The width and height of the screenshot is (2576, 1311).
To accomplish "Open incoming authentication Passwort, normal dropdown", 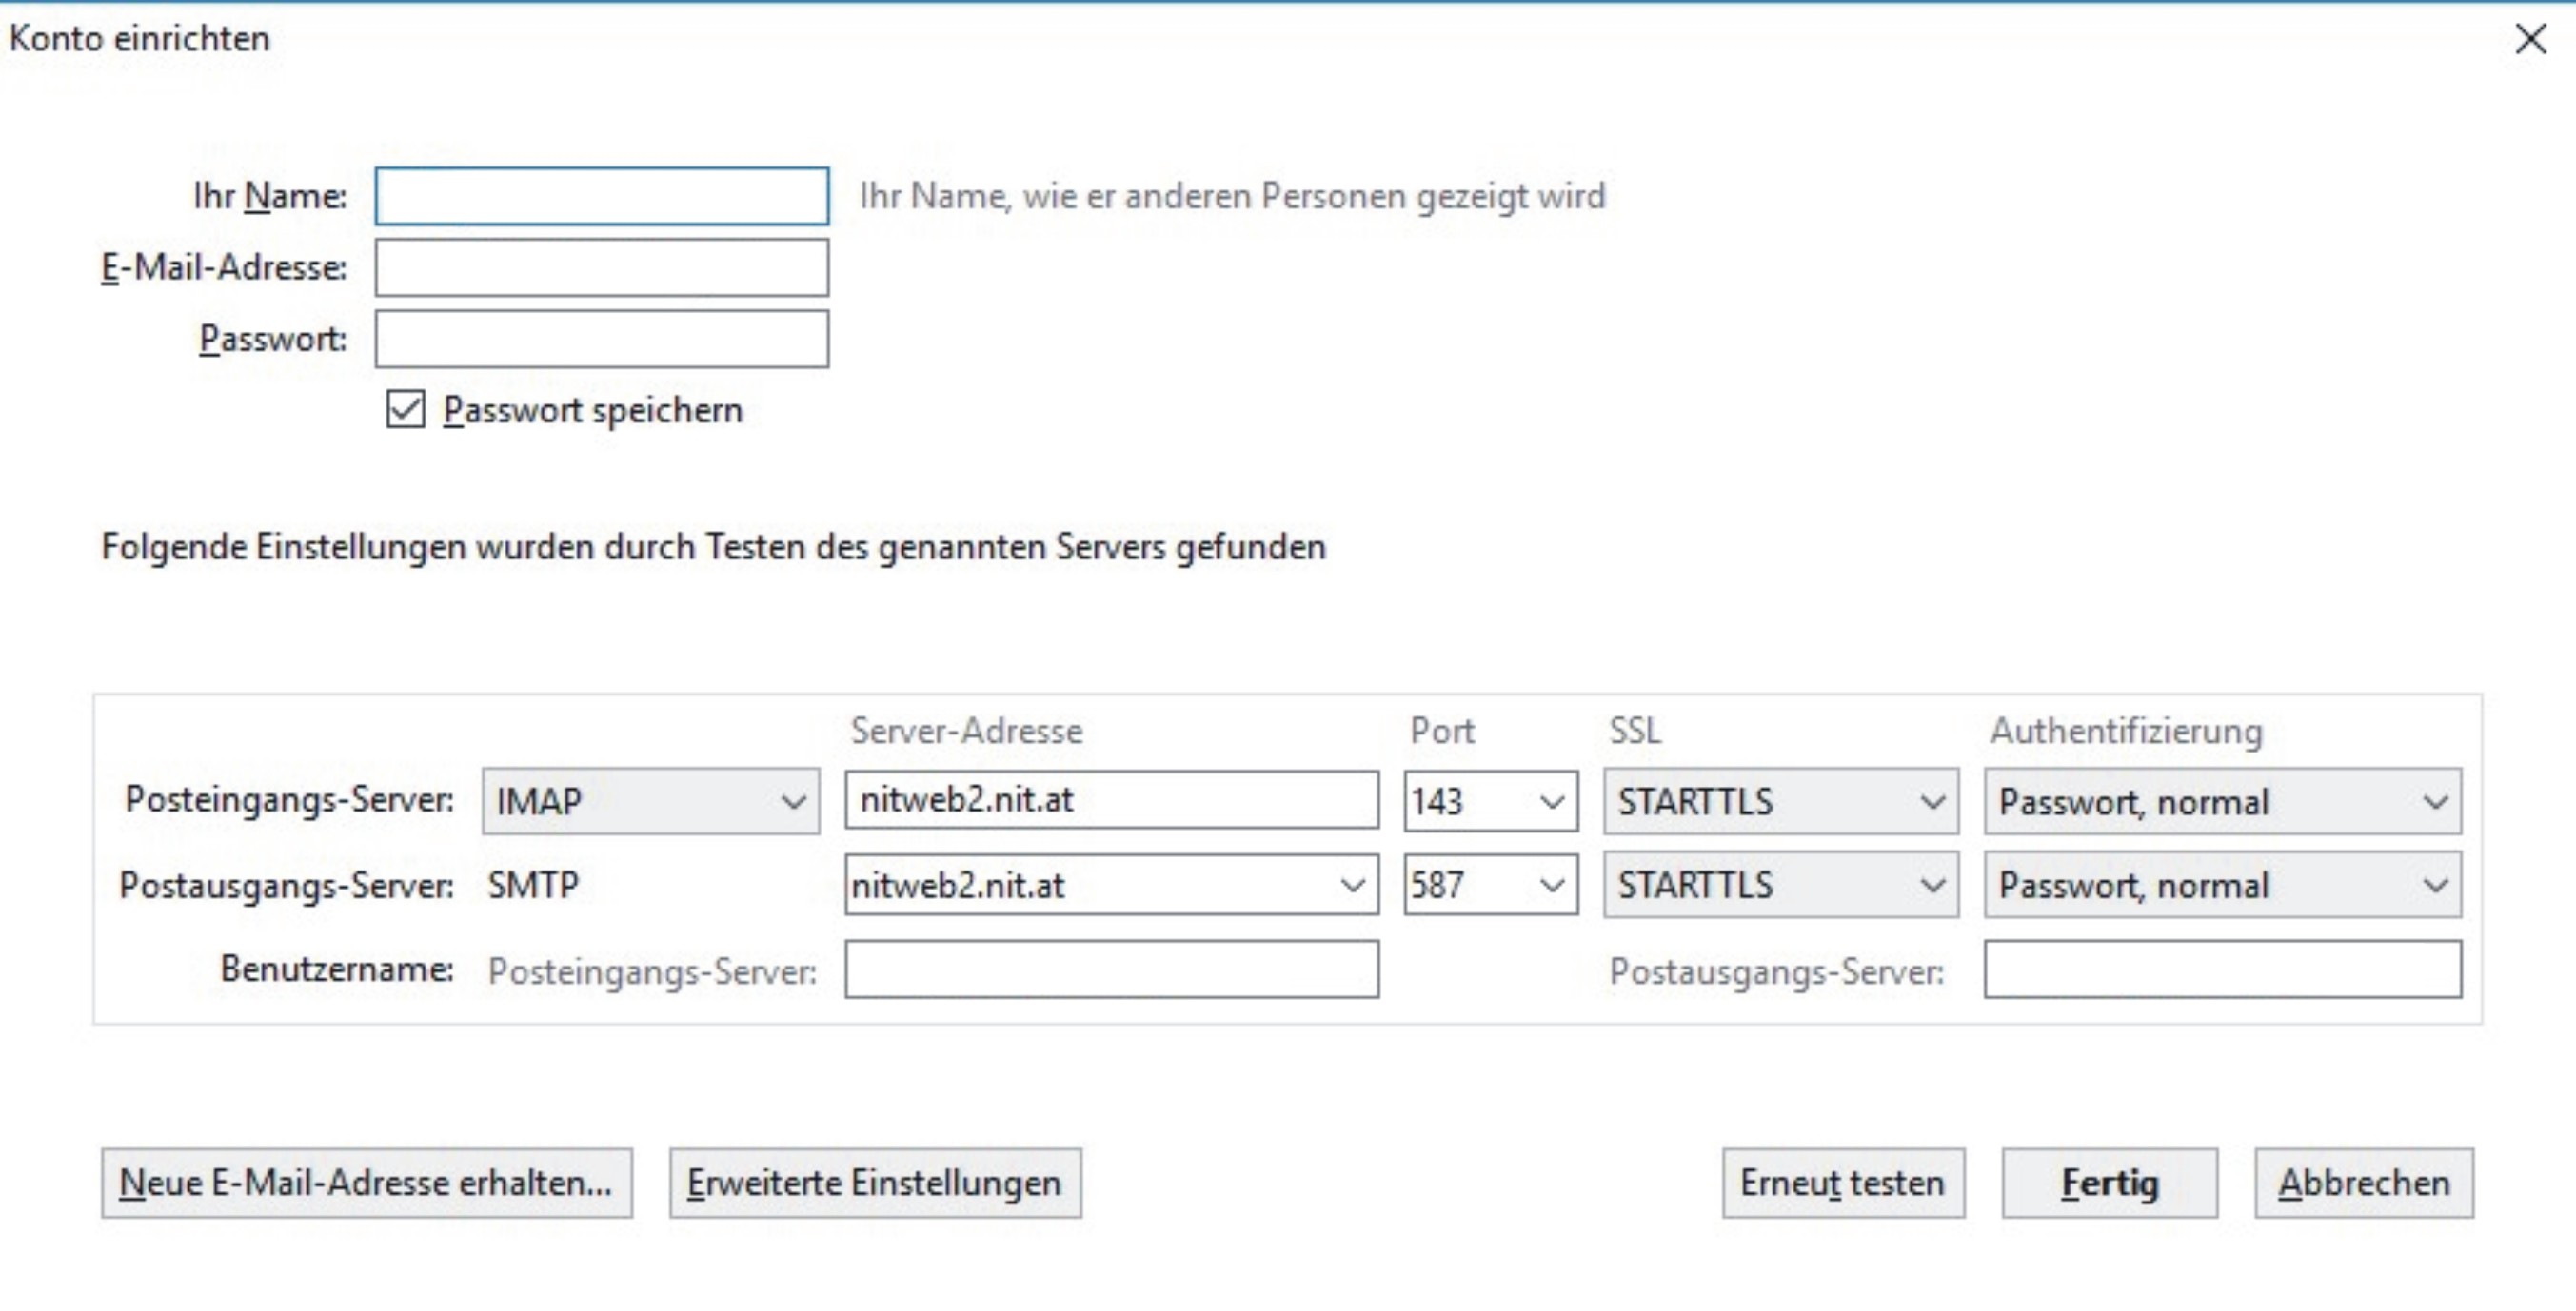I will tap(2222, 801).
